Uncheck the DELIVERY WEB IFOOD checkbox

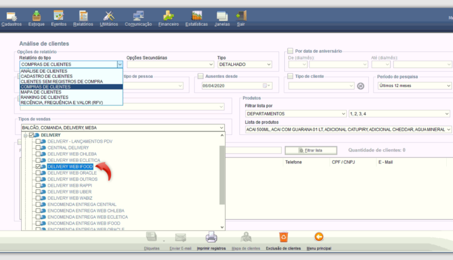[x=38, y=167]
